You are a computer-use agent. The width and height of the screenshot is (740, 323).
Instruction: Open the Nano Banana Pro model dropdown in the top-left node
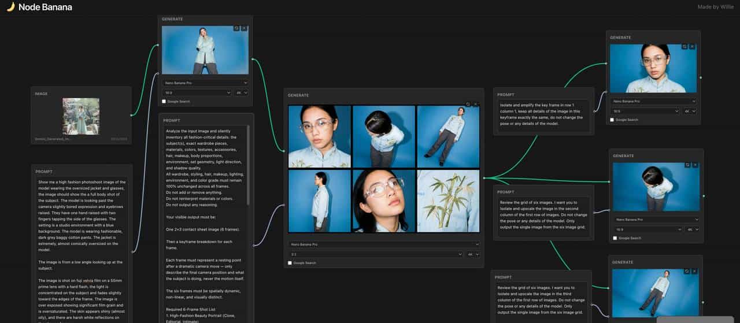coord(205,83)
